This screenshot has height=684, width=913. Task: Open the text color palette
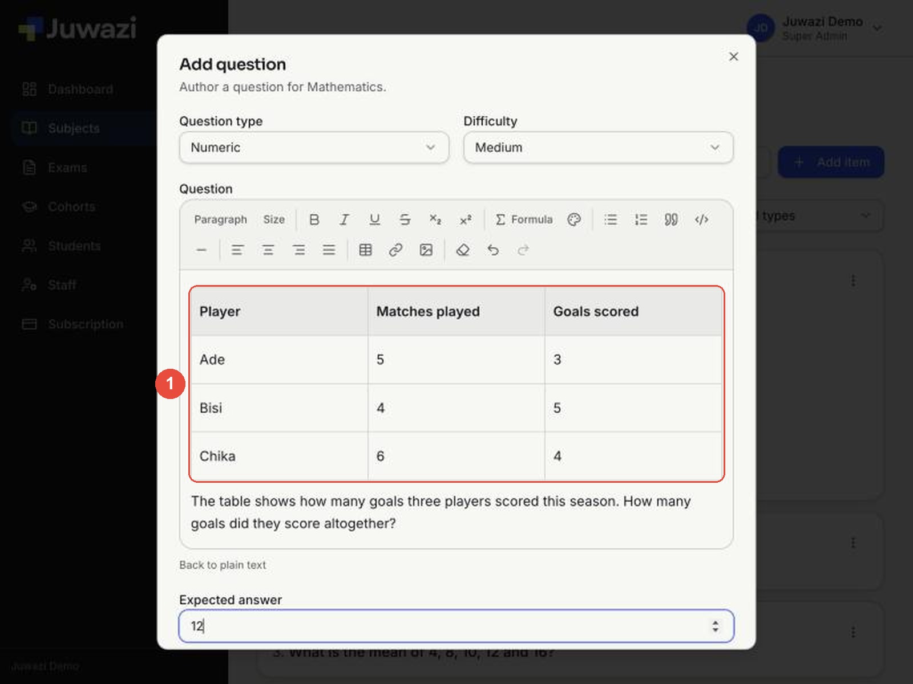[574, 219]
